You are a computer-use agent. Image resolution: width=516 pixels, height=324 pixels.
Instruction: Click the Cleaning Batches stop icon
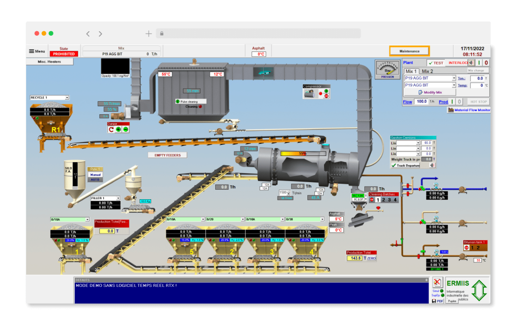372,200
